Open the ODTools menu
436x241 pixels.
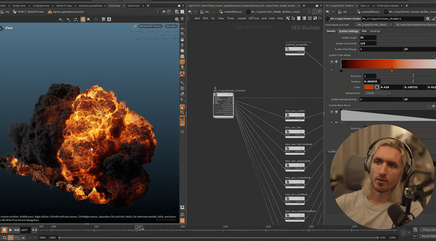pos(254,18)
